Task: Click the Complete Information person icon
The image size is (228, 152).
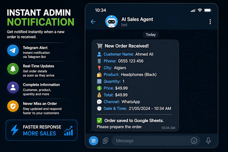Action: [x=13, y=88]
